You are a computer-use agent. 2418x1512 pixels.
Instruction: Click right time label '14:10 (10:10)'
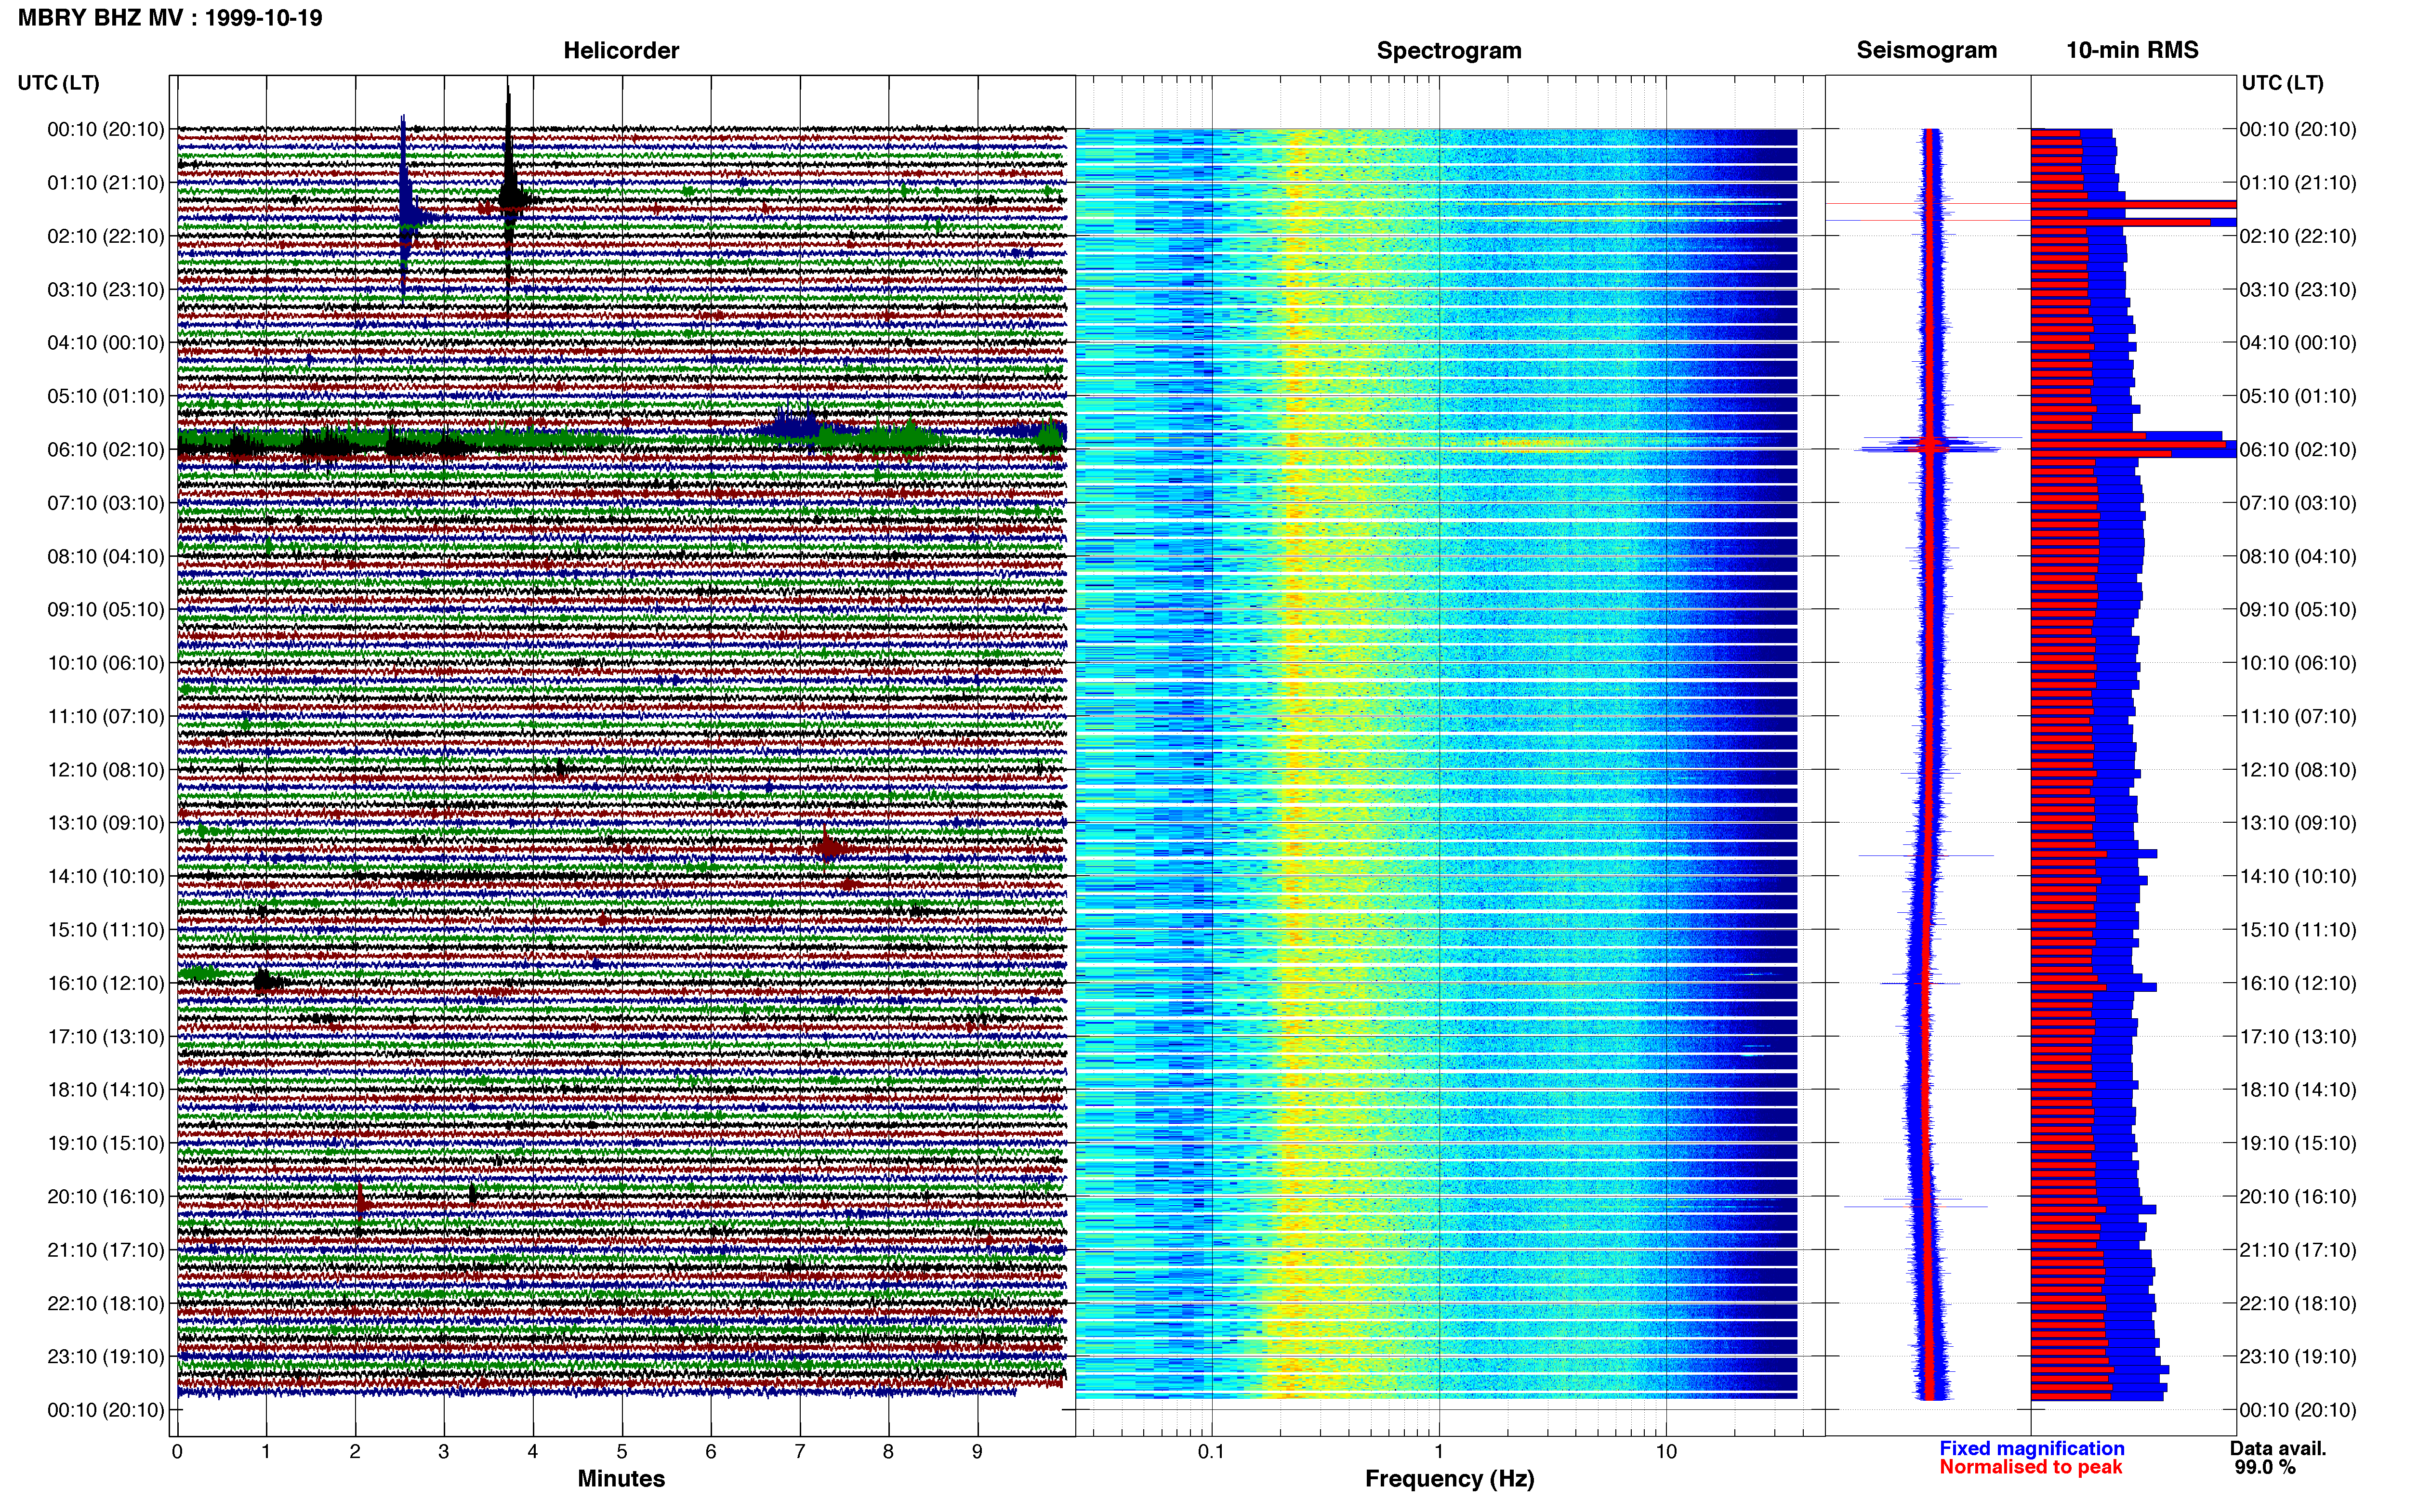(x=2298, y=877)
